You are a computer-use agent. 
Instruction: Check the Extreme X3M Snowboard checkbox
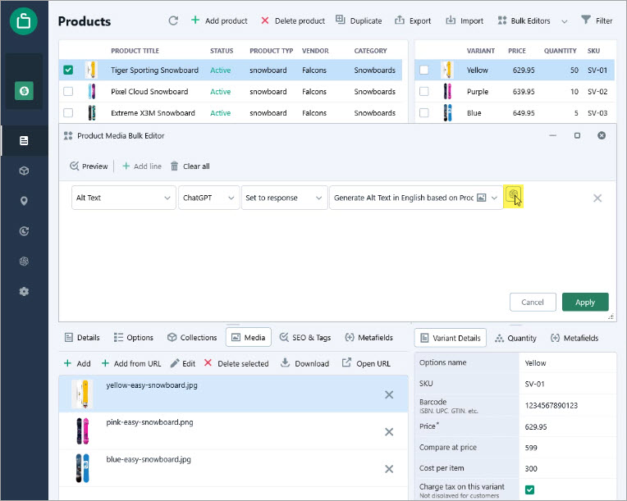[x=68, y=112]
